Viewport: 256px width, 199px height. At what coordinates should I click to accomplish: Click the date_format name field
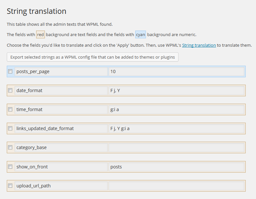click(61, 90)
